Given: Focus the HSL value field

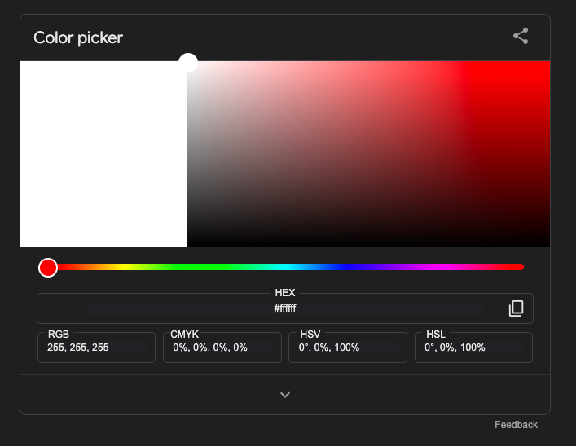Looking at the screenshot, I should tap(473, 348).
